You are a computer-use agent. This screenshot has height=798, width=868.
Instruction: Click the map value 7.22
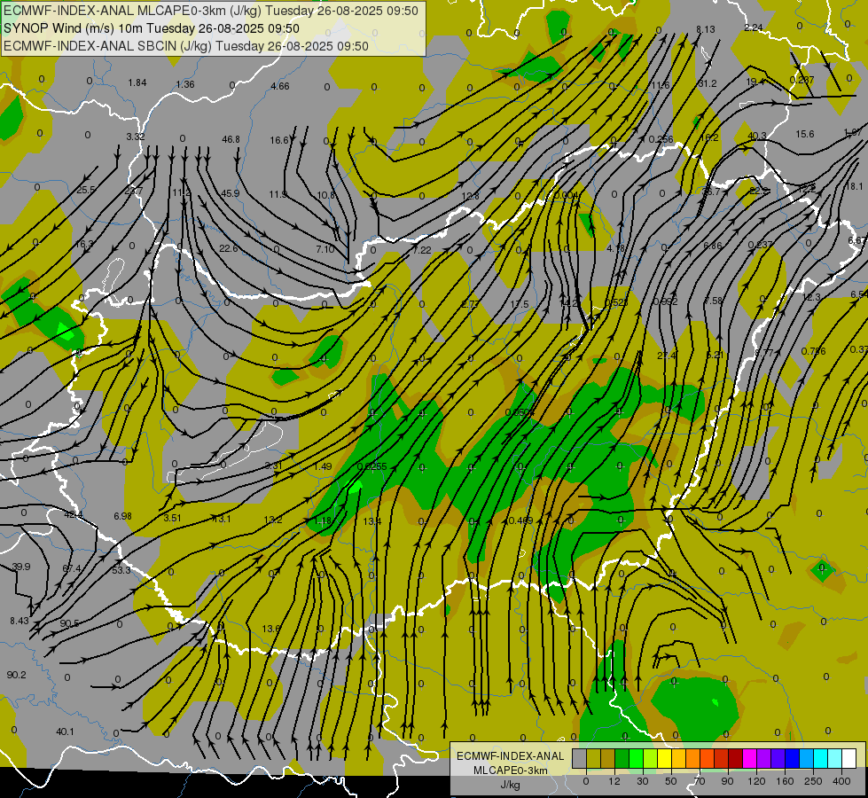[422, 250]
